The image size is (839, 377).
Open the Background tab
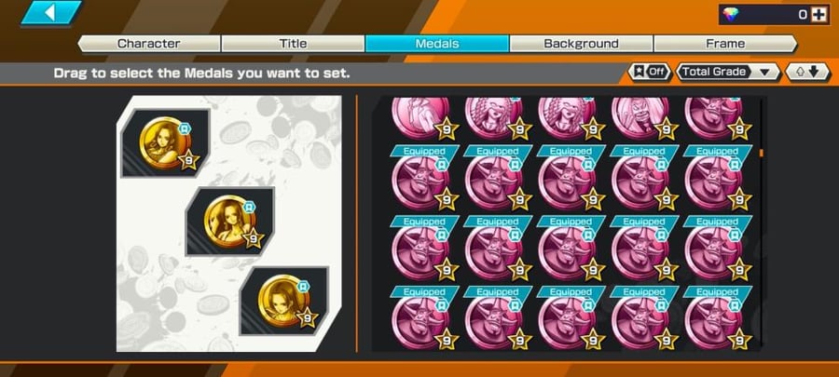(x=581, y=44)
